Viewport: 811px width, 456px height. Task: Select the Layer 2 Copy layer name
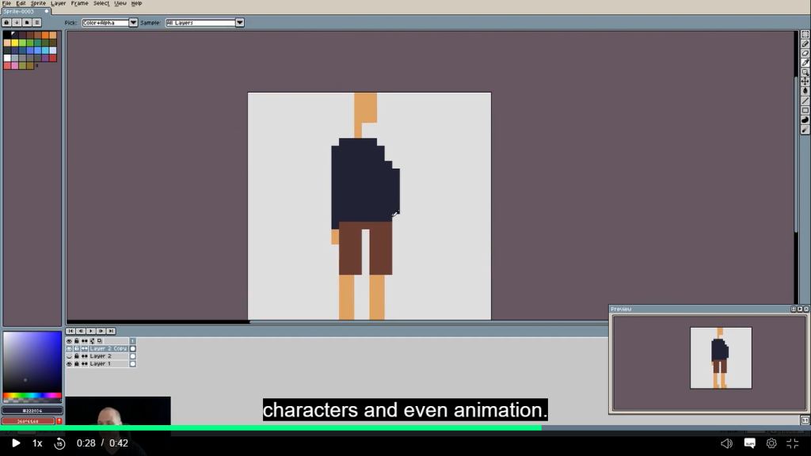point(108,348)
